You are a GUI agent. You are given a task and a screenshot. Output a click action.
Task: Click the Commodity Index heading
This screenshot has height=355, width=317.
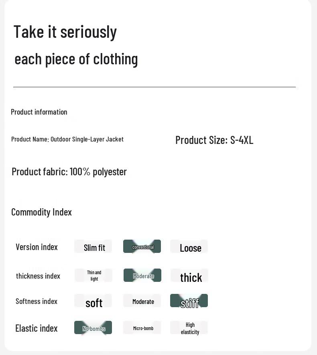tap(41, 212)
